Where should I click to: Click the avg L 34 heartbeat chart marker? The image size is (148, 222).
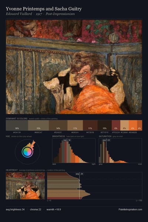click(x=79, y=174)
